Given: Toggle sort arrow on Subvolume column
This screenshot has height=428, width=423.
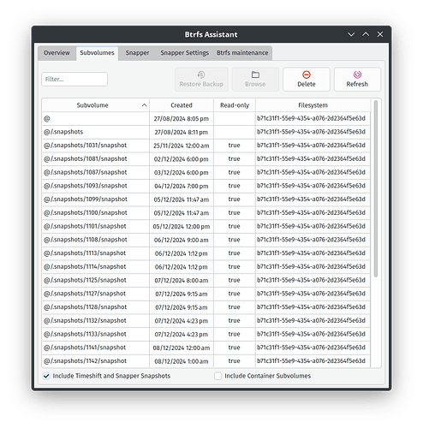Looking at the screenshot, I should tap(145, 105).
